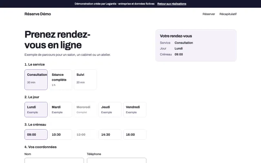261x163 pixels.
Task: Choose the Séance complète 1 h service
Action: click(61, 80)
